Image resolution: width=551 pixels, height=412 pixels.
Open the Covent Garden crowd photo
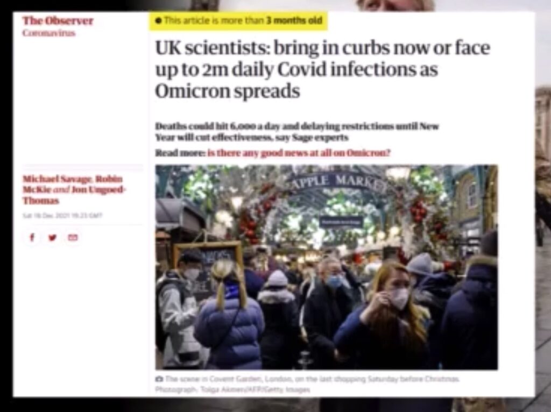click(327, 267)
